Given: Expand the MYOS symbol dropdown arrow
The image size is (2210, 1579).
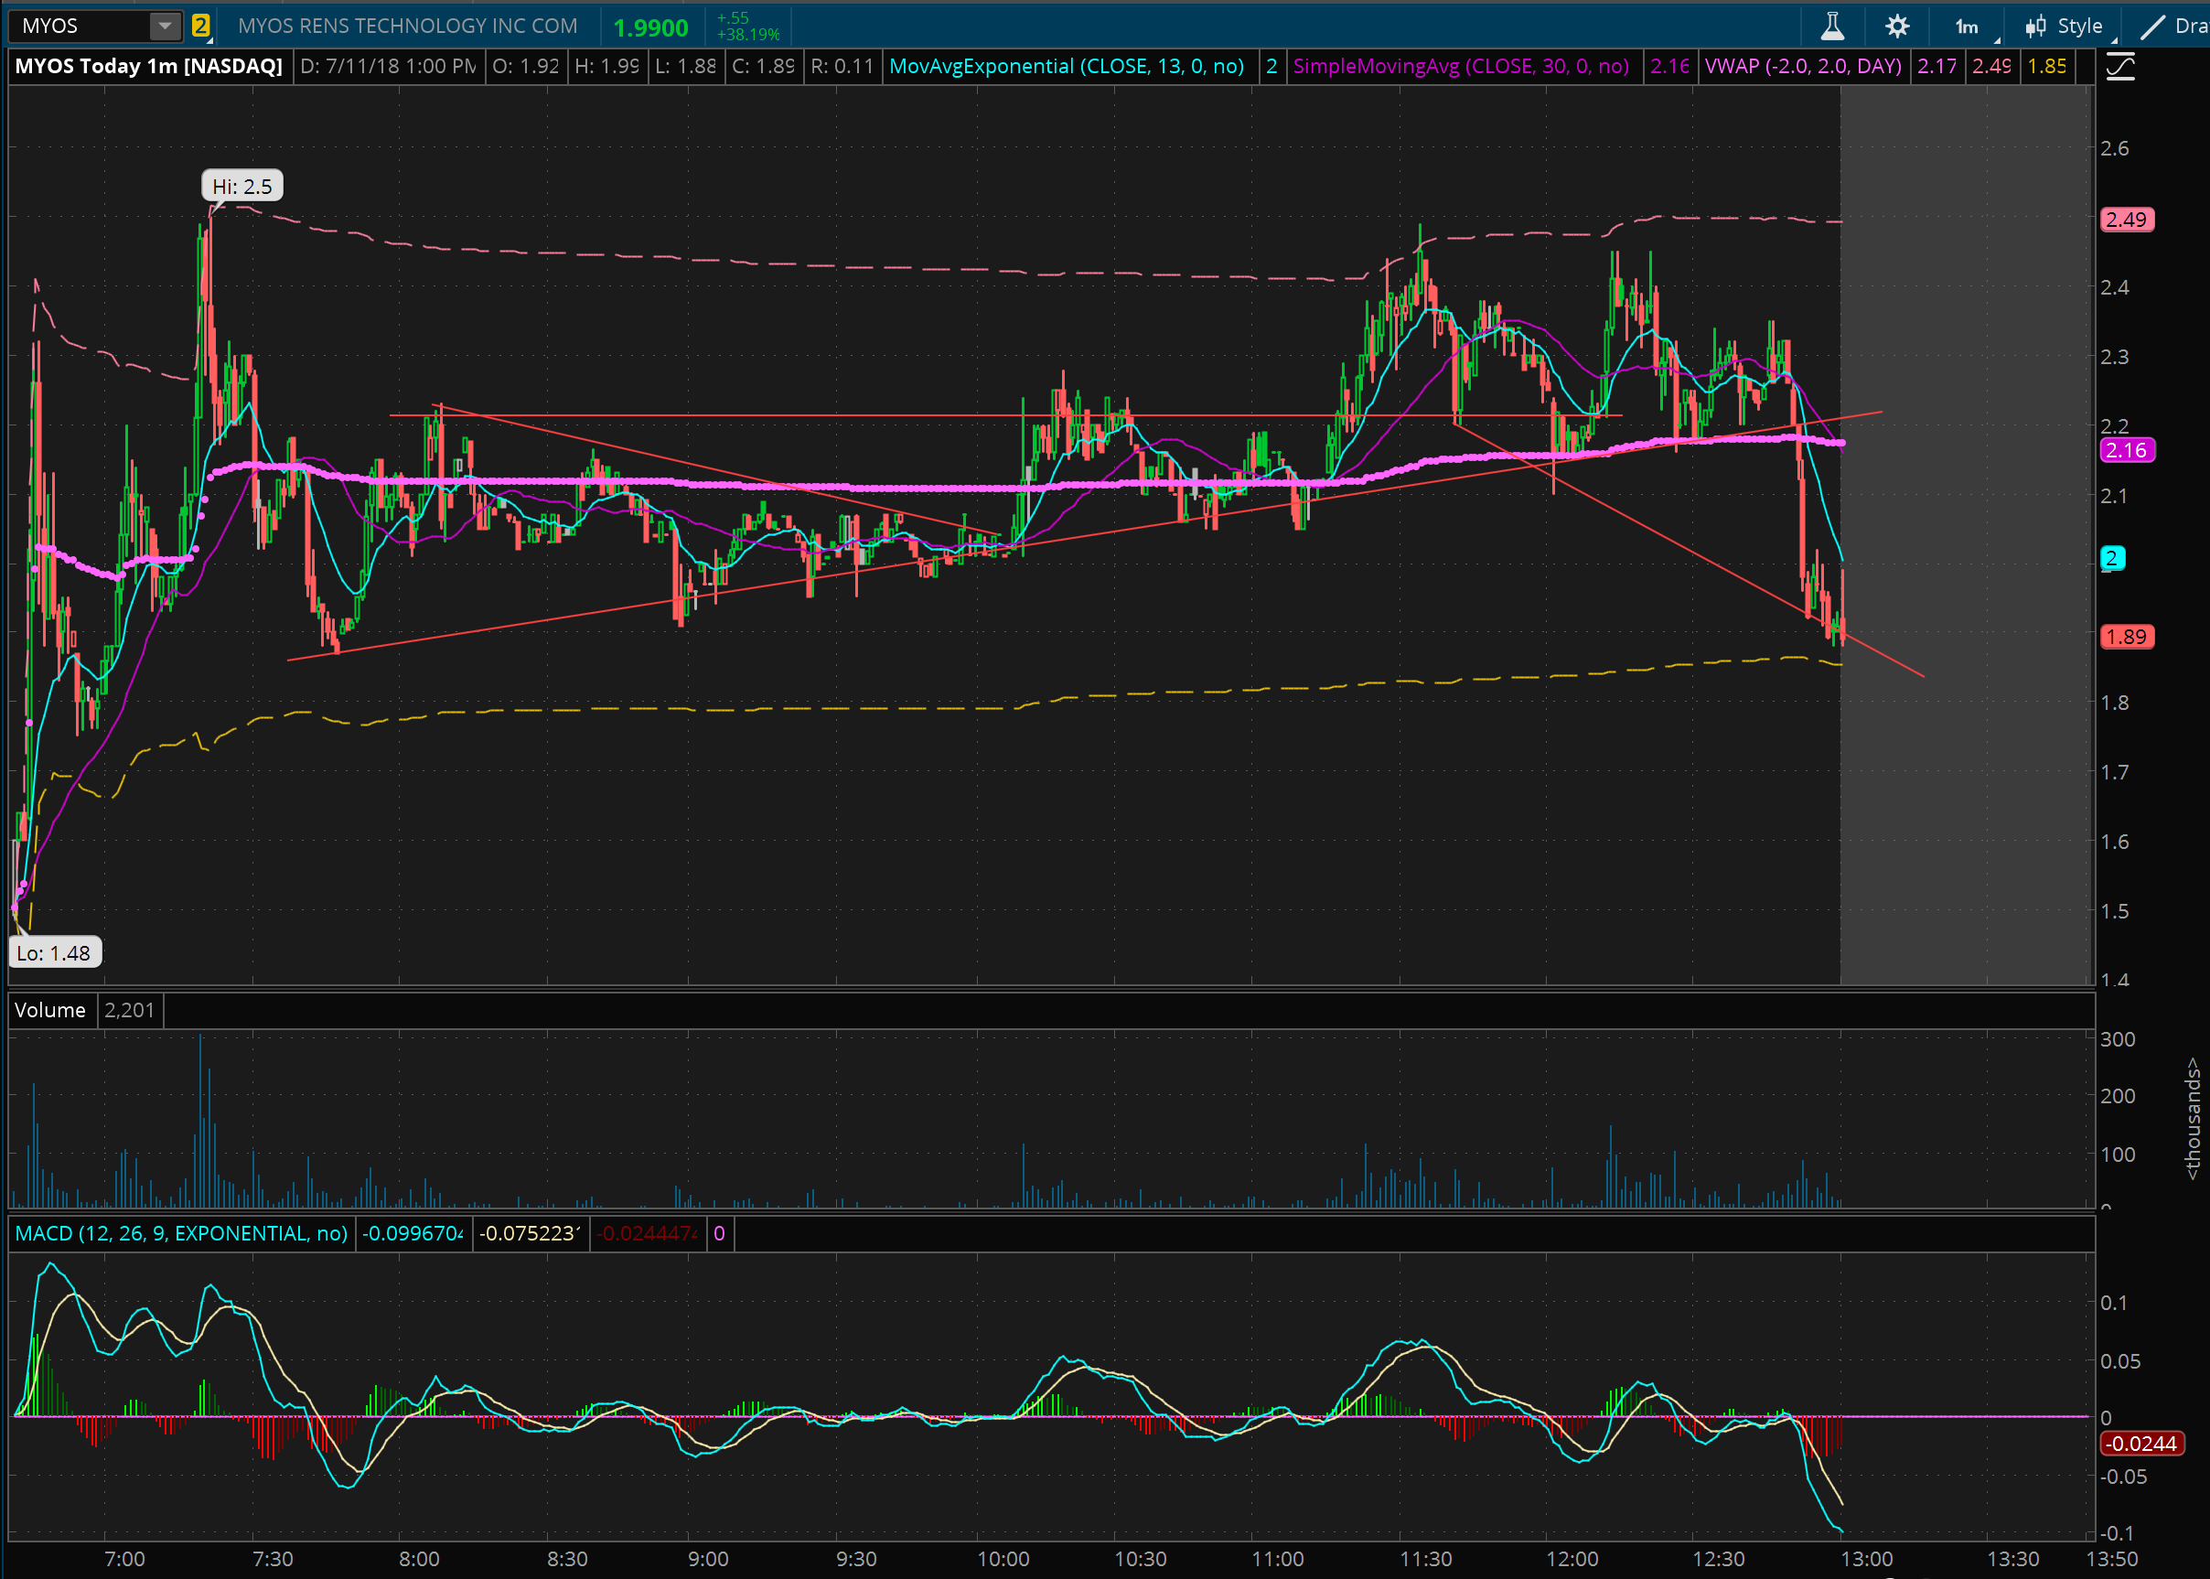Looking at the screenshot, I should 166,27.
